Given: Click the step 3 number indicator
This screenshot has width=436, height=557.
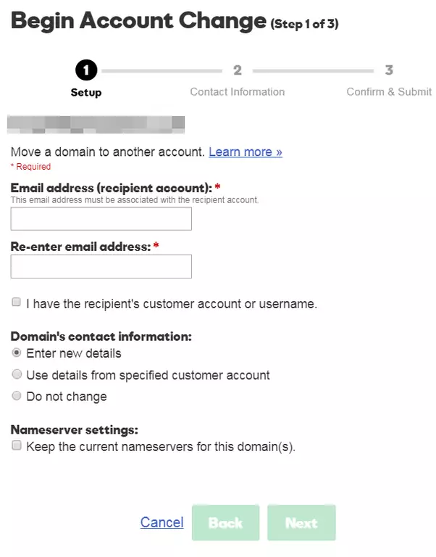Looking at the screenshot, I should (x=389, y=71).
